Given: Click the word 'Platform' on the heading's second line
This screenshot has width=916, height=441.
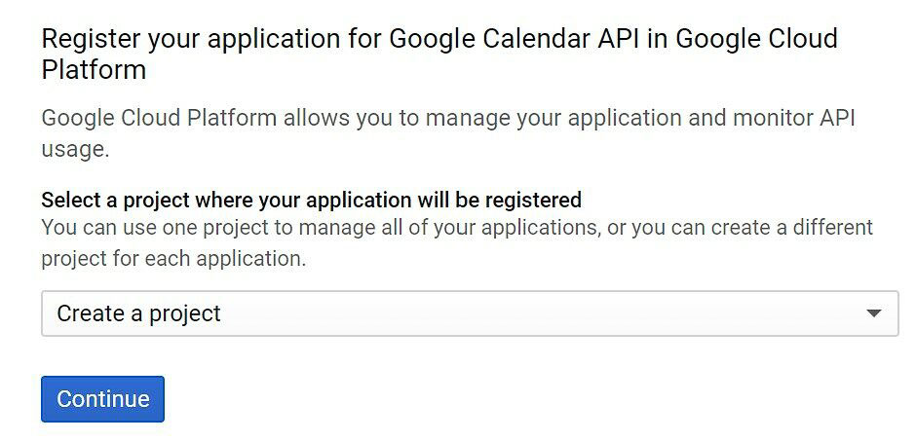Looking at the screenshot, I should [94, 70].
